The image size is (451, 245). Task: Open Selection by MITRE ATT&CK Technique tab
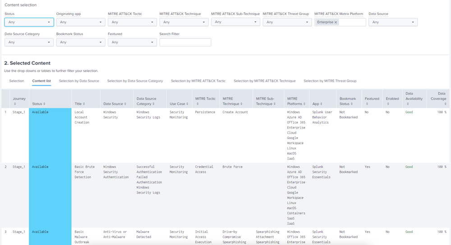click(265, 81)
